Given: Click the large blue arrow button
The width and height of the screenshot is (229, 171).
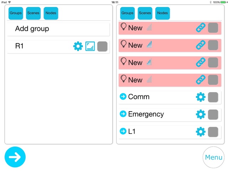Looking at the screenshot, I should click(15, 157).
